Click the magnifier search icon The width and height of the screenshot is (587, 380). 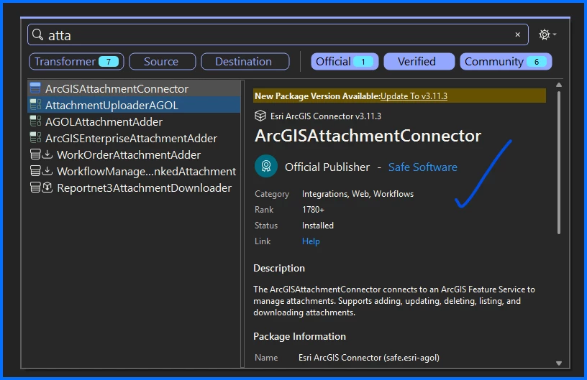point(37,34)
